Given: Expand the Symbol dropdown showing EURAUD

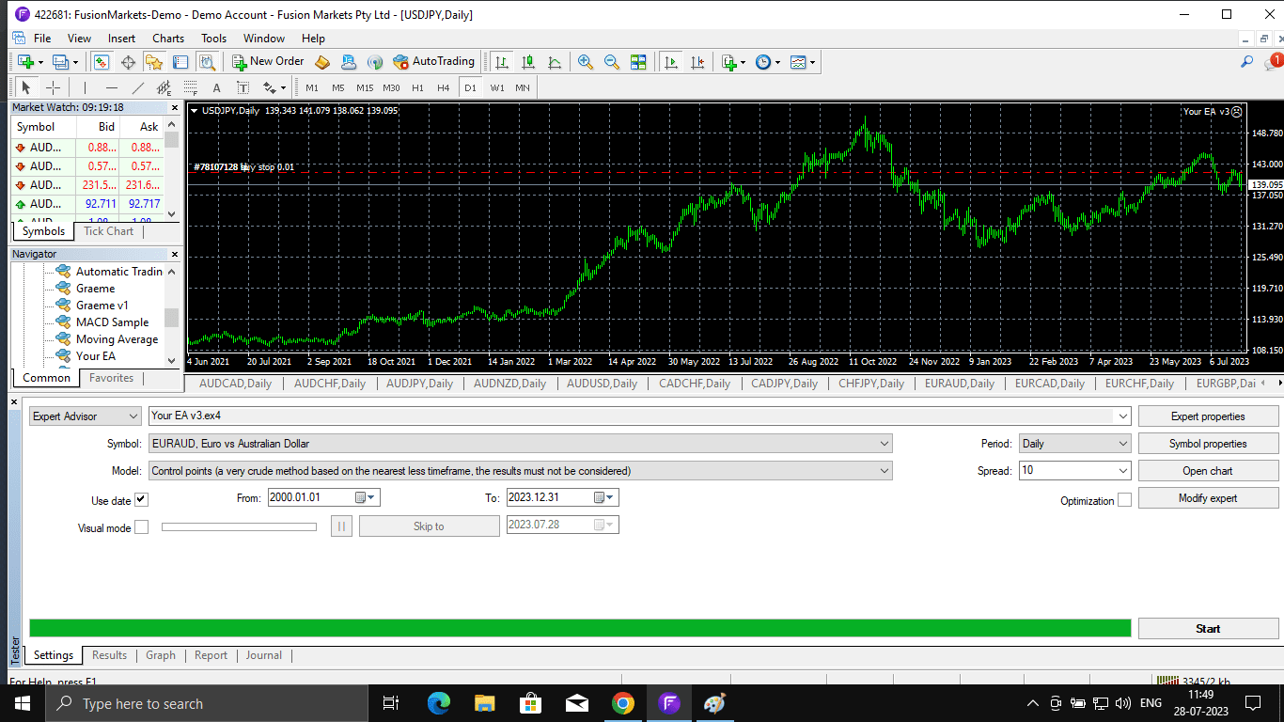Looking at the screenshot, I should 520,443.
